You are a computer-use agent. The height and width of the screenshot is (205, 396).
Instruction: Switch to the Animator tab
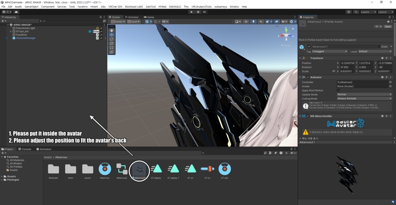(x=132, y=17)
